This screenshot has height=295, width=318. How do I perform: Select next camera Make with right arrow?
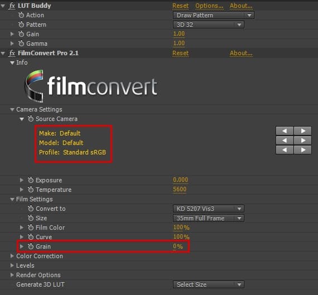click(302, 131)
